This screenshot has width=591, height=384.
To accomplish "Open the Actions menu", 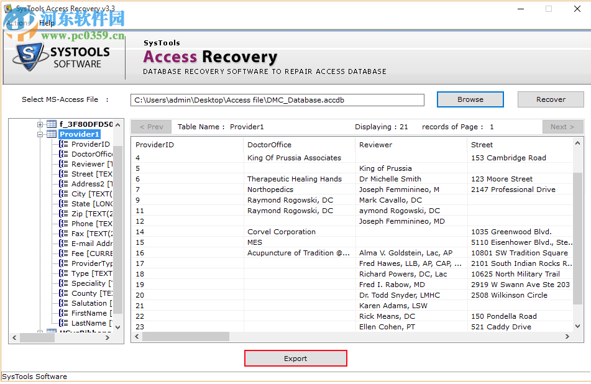I will 17,22.
